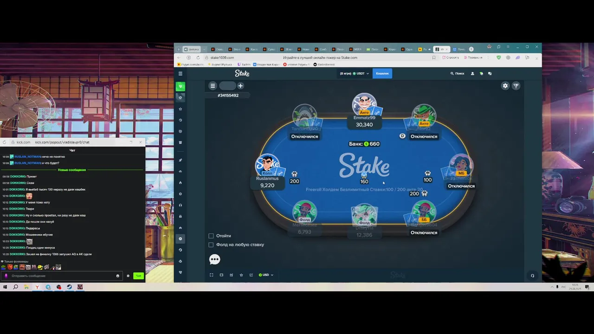Click the flame icon in Stake sidebar
The image size is (594, 334).
[x=181, y=182]
